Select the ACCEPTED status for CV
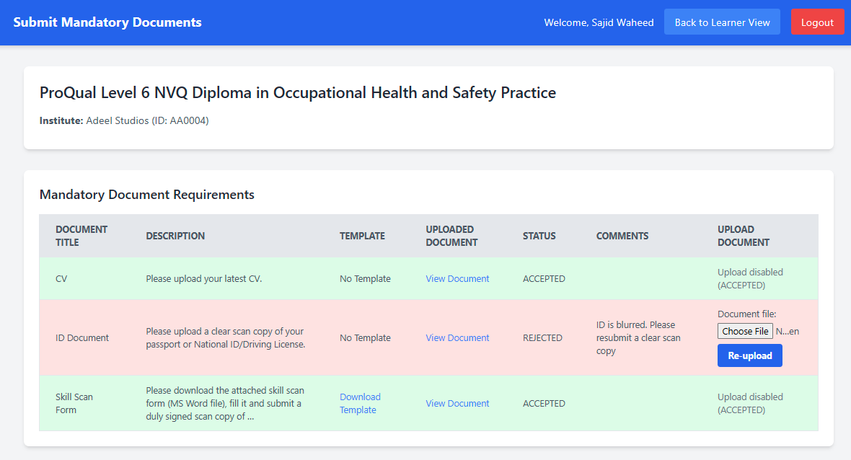Viewport: 851px width, 460px height. [542, 278]
